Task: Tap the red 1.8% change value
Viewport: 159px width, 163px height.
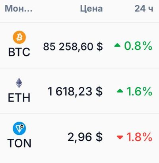Action: tap(140, 137)
